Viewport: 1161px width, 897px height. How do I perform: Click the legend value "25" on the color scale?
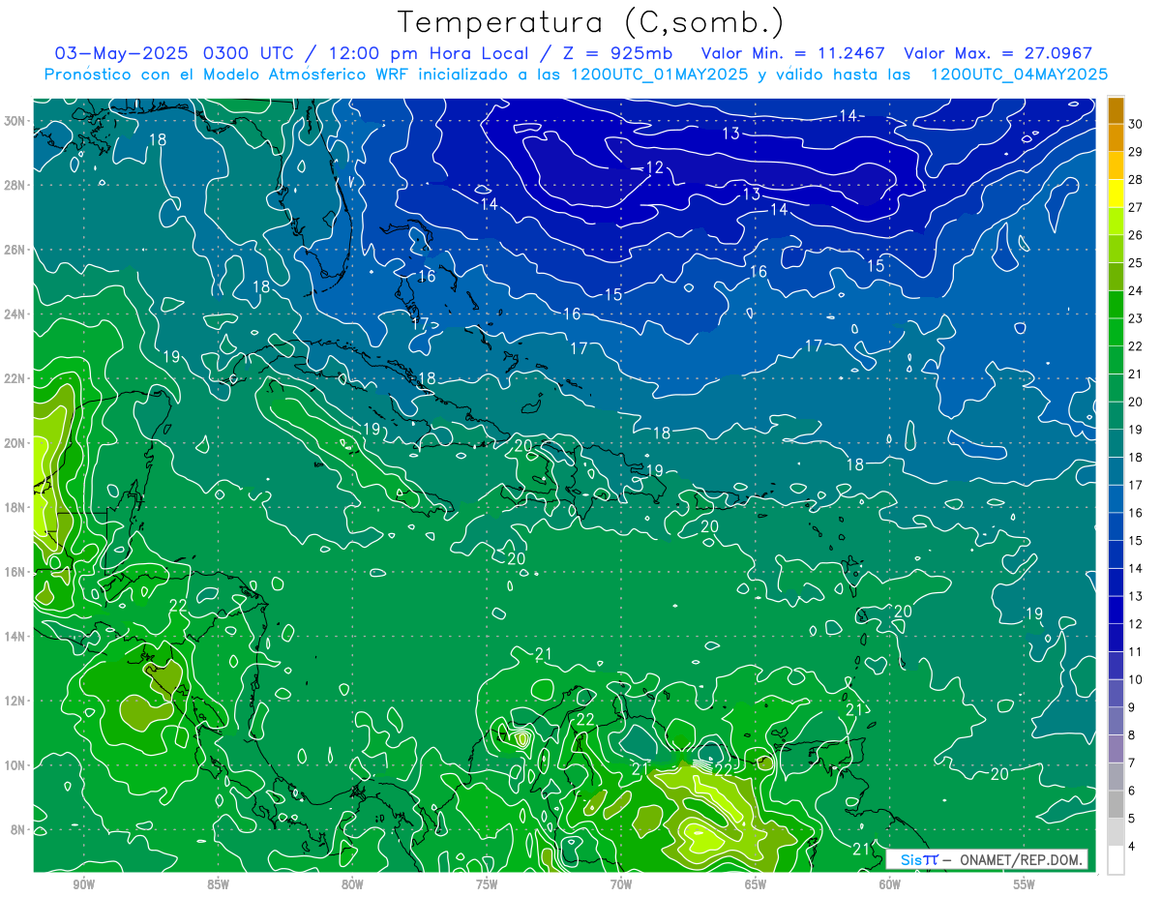(1136, 263)
